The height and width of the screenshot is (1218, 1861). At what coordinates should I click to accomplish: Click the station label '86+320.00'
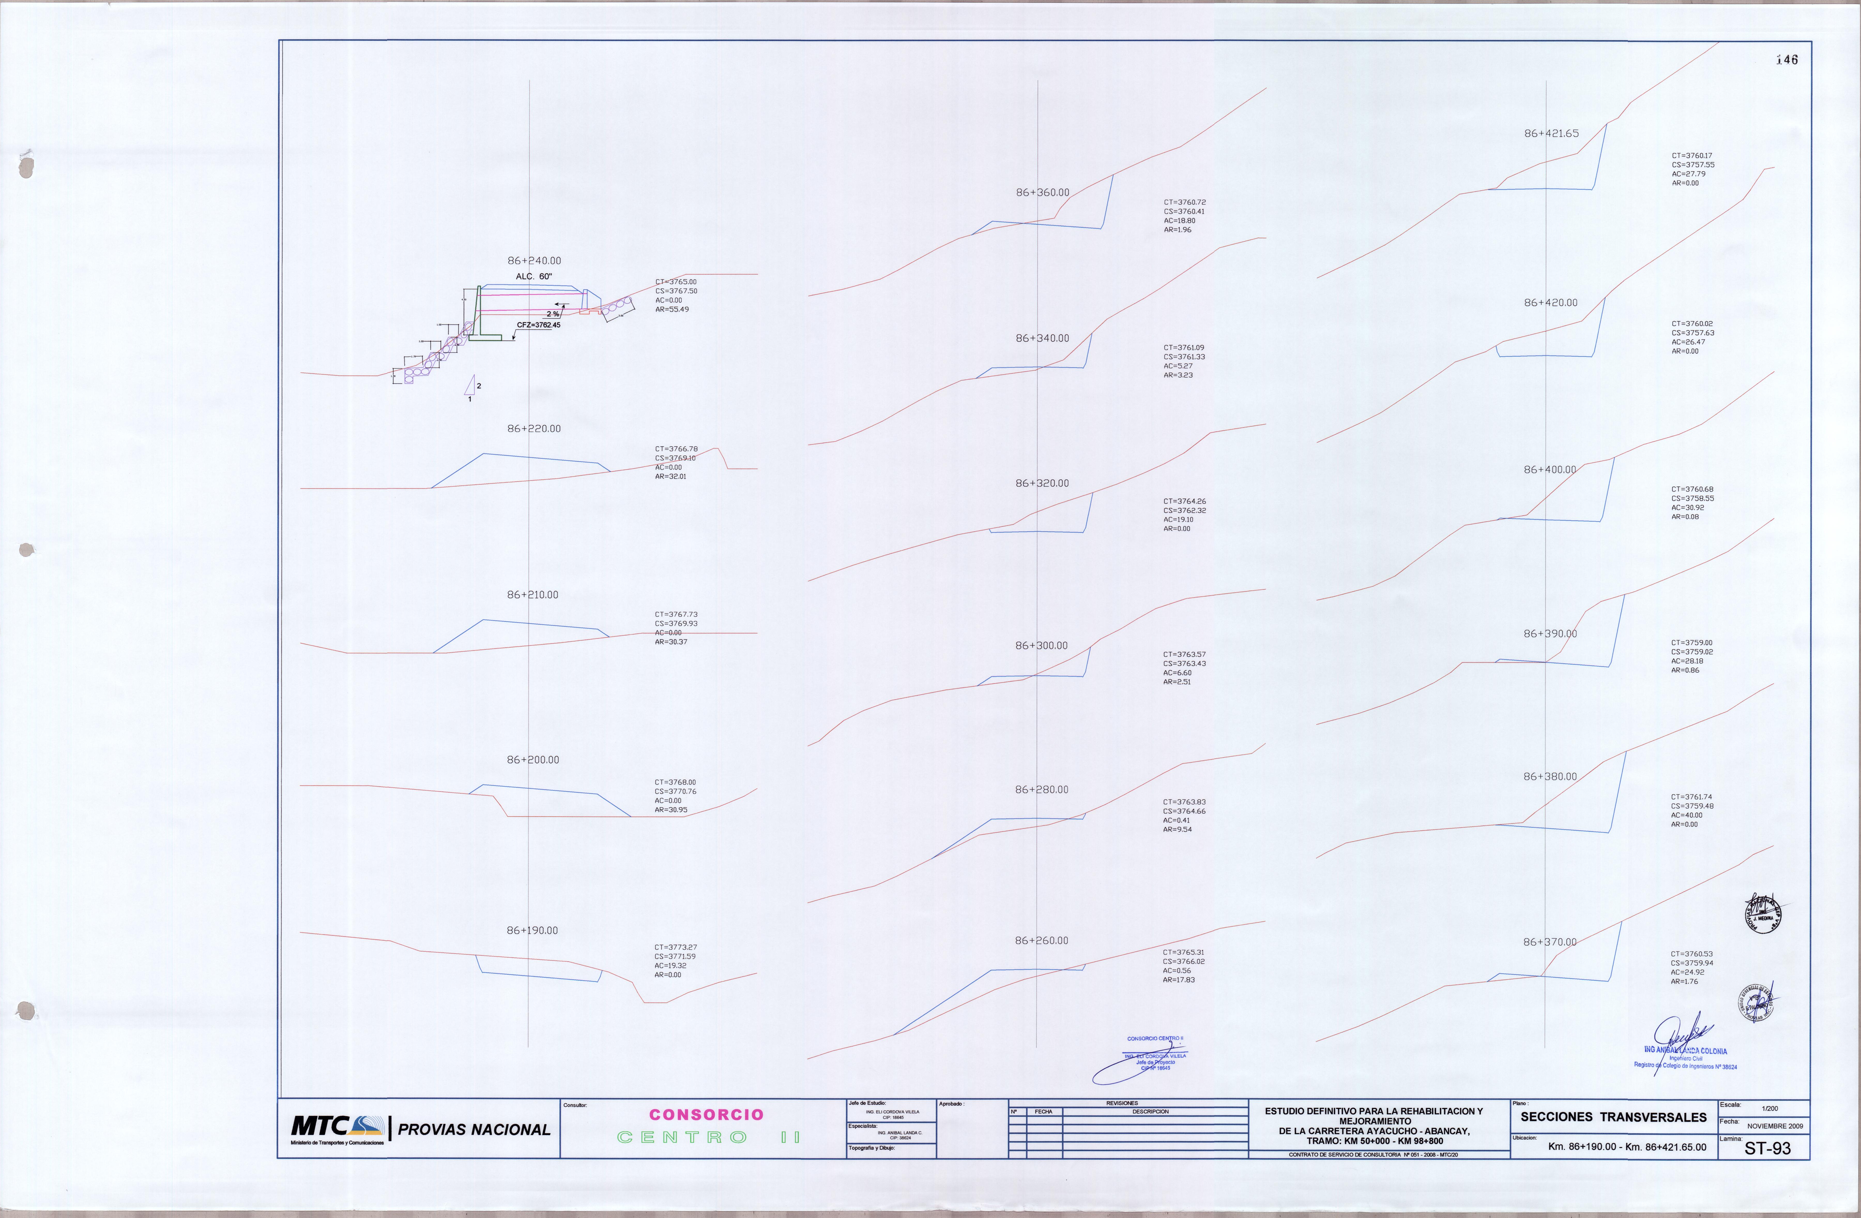click(1042, 484)
